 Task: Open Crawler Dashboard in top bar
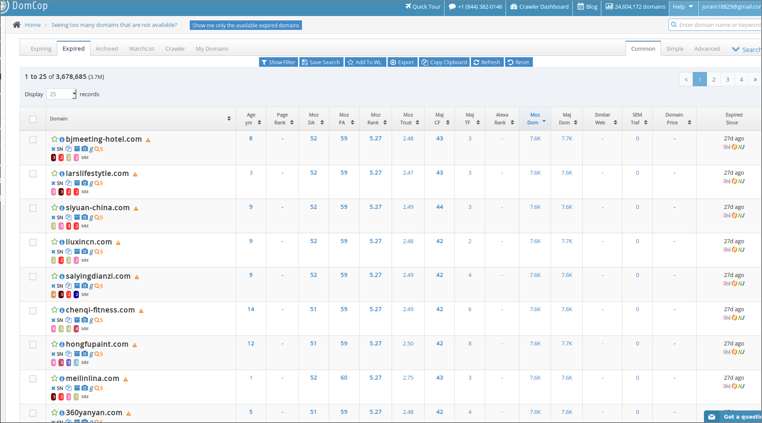(x=539, y=7)
